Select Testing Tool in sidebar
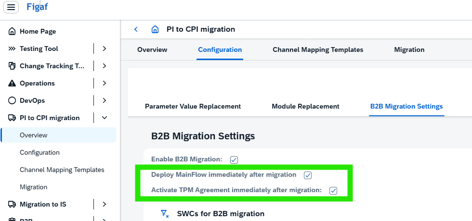This screenshot has width=472, height=221. [x=39, y=49]
